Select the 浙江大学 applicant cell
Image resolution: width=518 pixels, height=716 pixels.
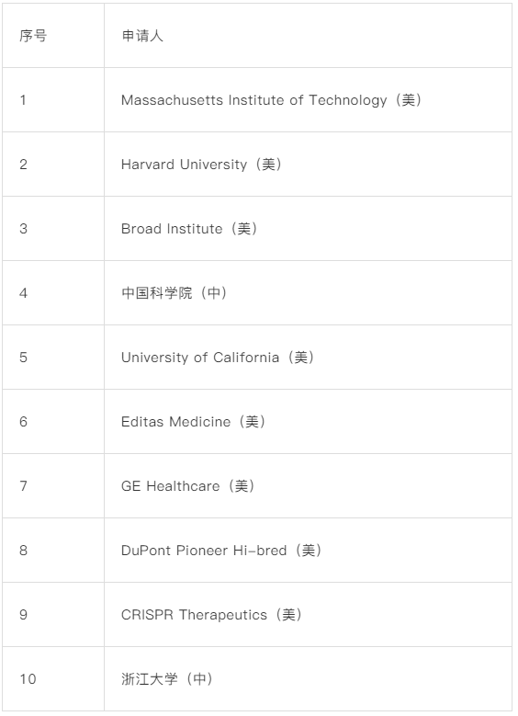[x=308, y=679]
